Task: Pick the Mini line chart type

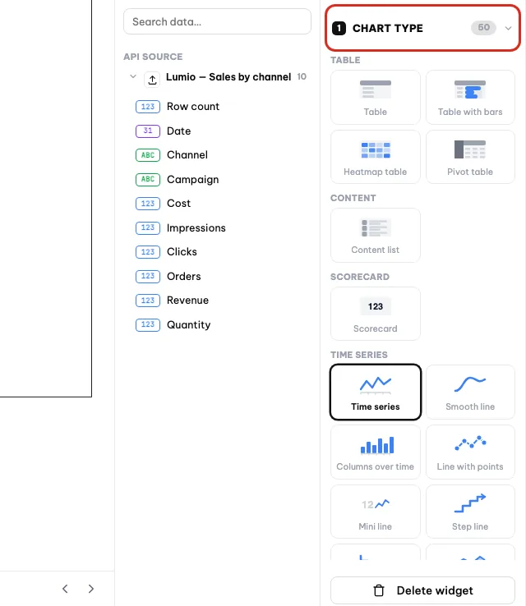Action: click(x=375, y=512)
